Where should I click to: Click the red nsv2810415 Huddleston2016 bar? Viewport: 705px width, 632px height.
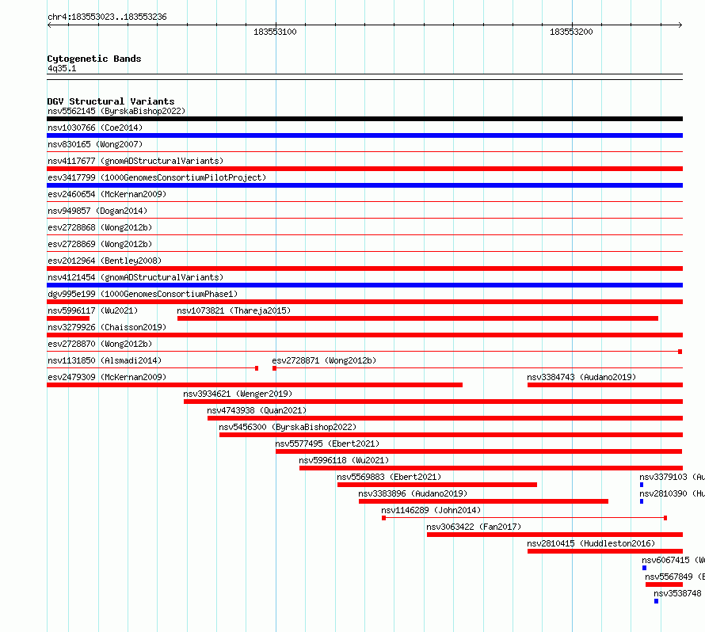pos(605,551)
